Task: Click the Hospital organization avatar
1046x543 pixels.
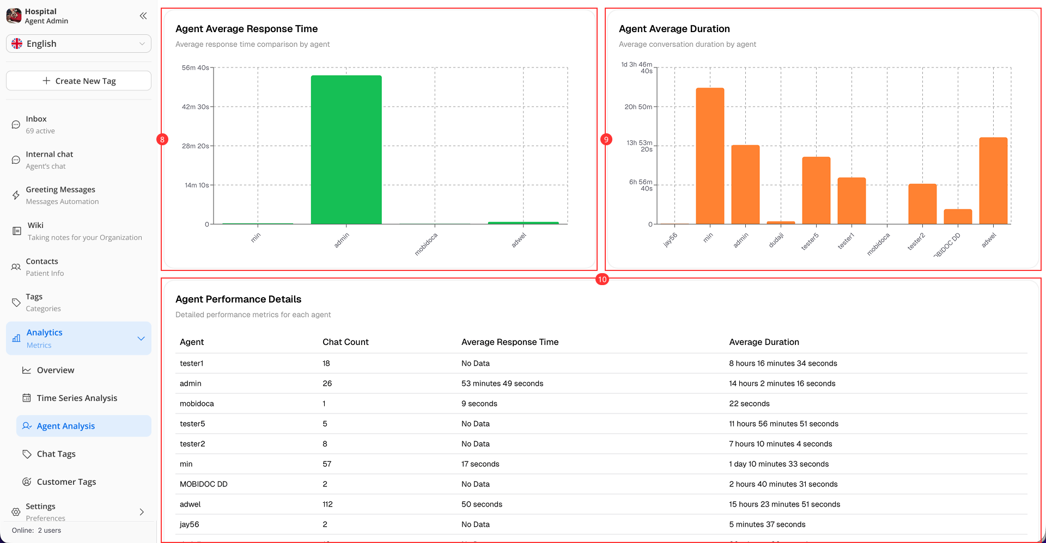Action: point(14,16)
